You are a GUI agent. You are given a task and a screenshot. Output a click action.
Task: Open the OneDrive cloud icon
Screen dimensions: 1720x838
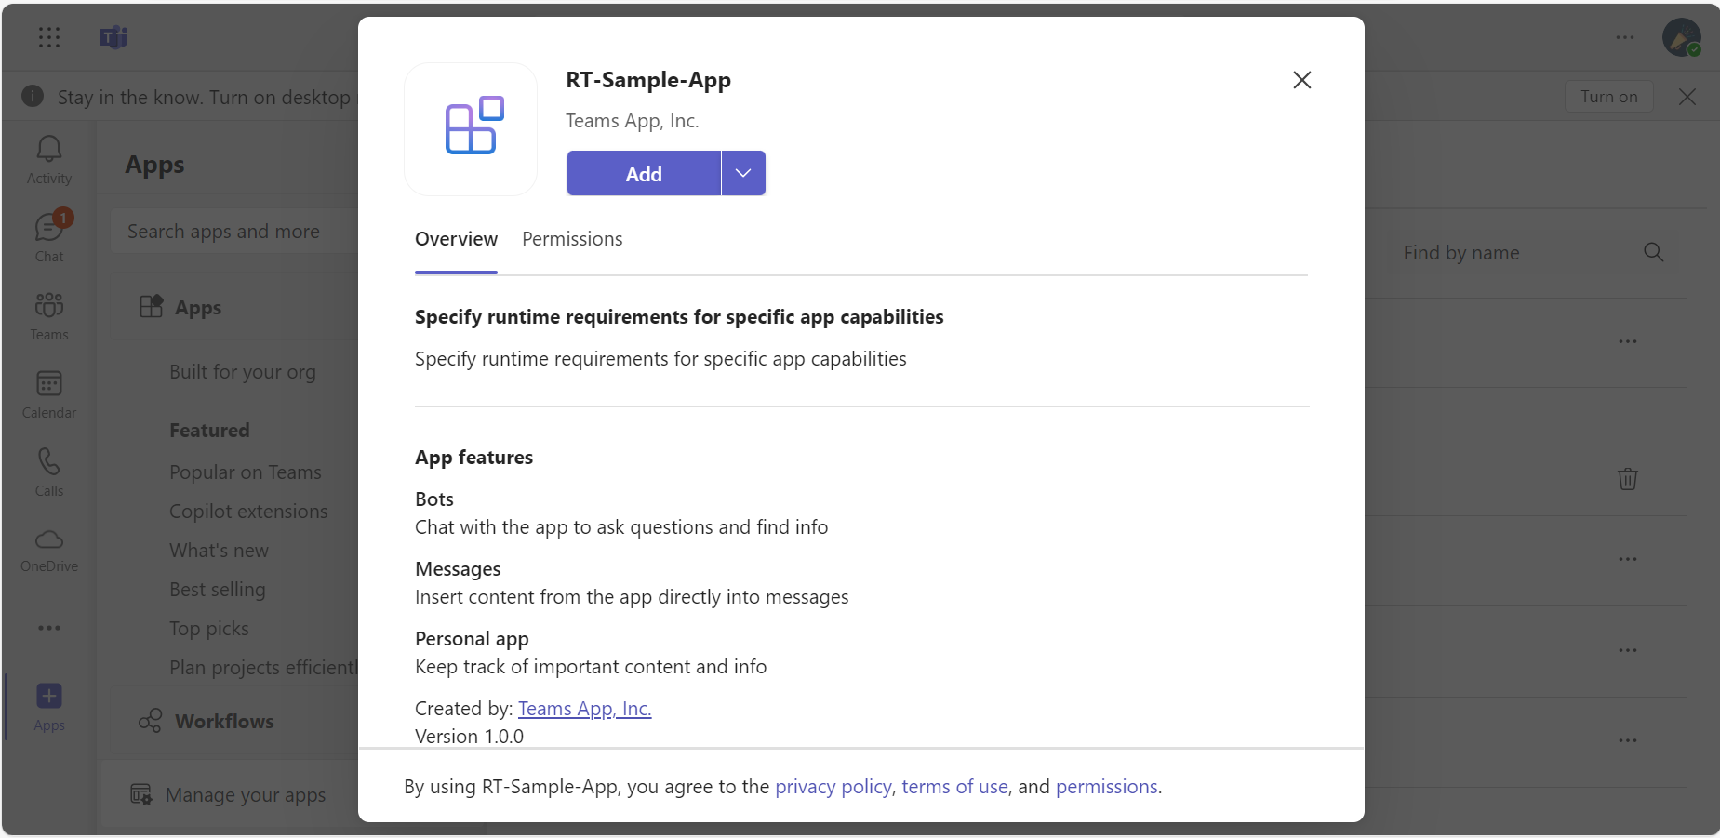pos(49,551)
